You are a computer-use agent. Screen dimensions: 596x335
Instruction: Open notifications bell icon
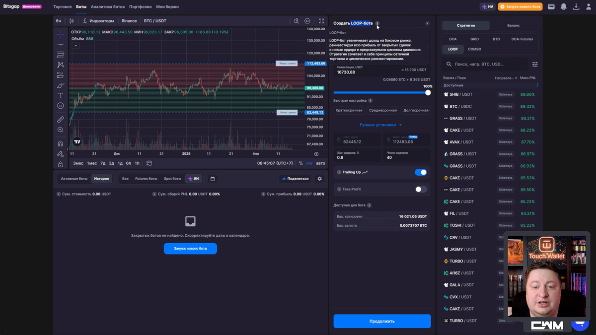[x=564, y=6]
